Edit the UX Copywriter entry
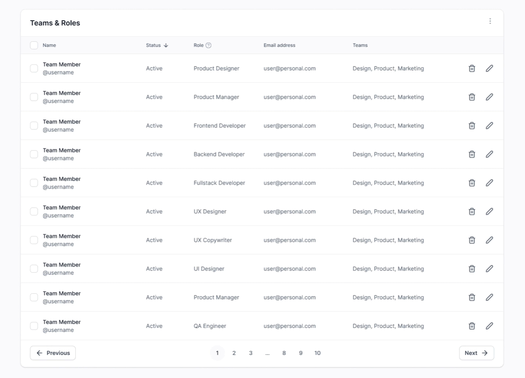Screen dimensions: 525x378 click(x=489, y=240)
